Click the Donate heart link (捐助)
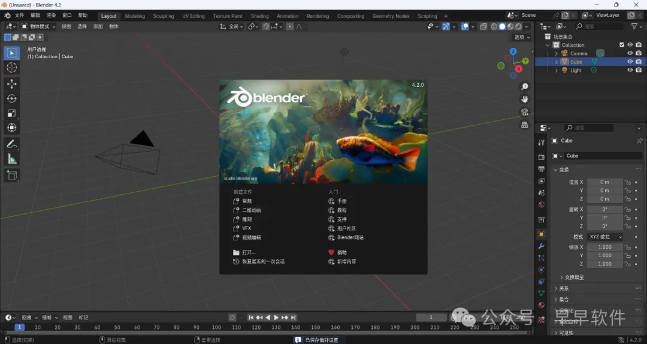The image size is (647, 344). click(x=337, y=252)
